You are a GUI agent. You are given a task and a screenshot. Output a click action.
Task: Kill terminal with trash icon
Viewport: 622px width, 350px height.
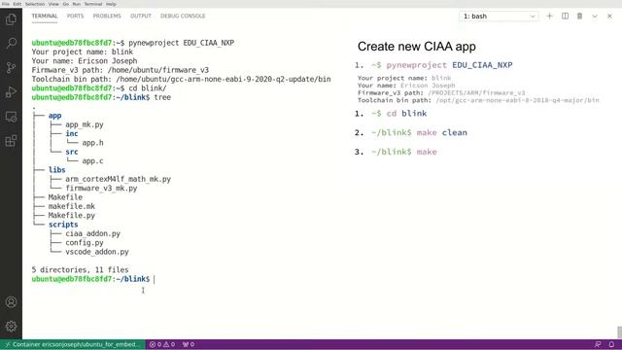[x=579, y=16]
